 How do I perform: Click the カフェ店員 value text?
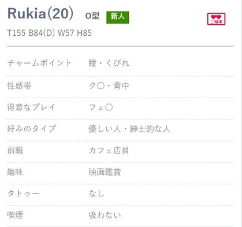[x=109, y=150]
